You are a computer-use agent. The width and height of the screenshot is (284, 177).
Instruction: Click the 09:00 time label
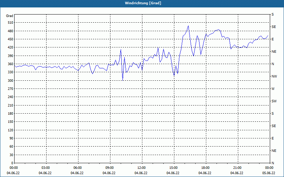(110, 168)
